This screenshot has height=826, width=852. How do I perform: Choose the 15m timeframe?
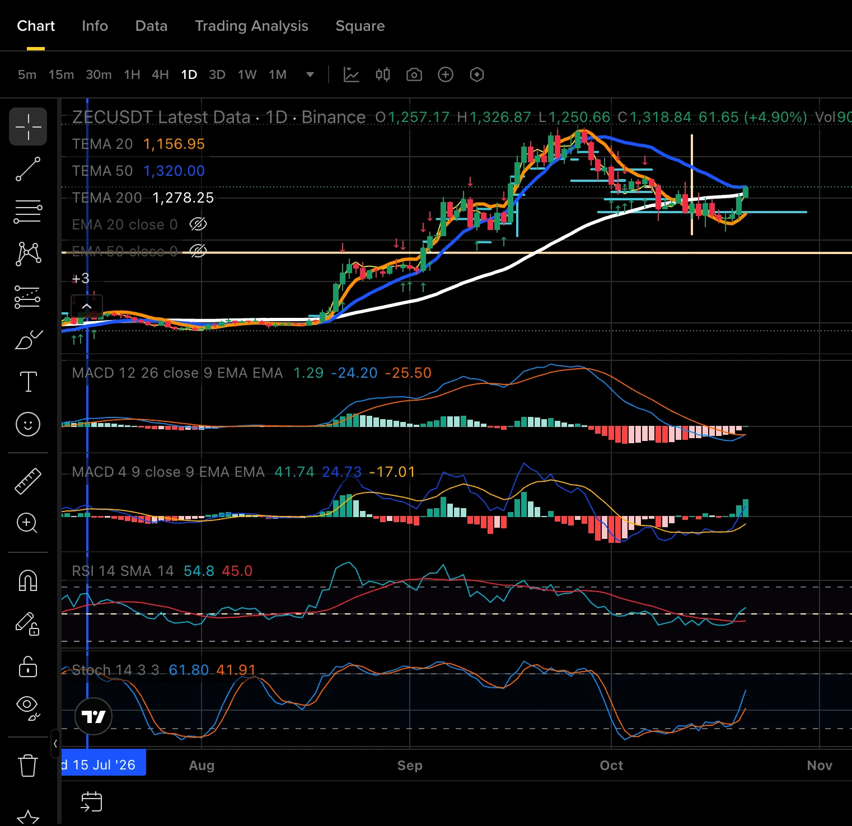click(61, 74)
